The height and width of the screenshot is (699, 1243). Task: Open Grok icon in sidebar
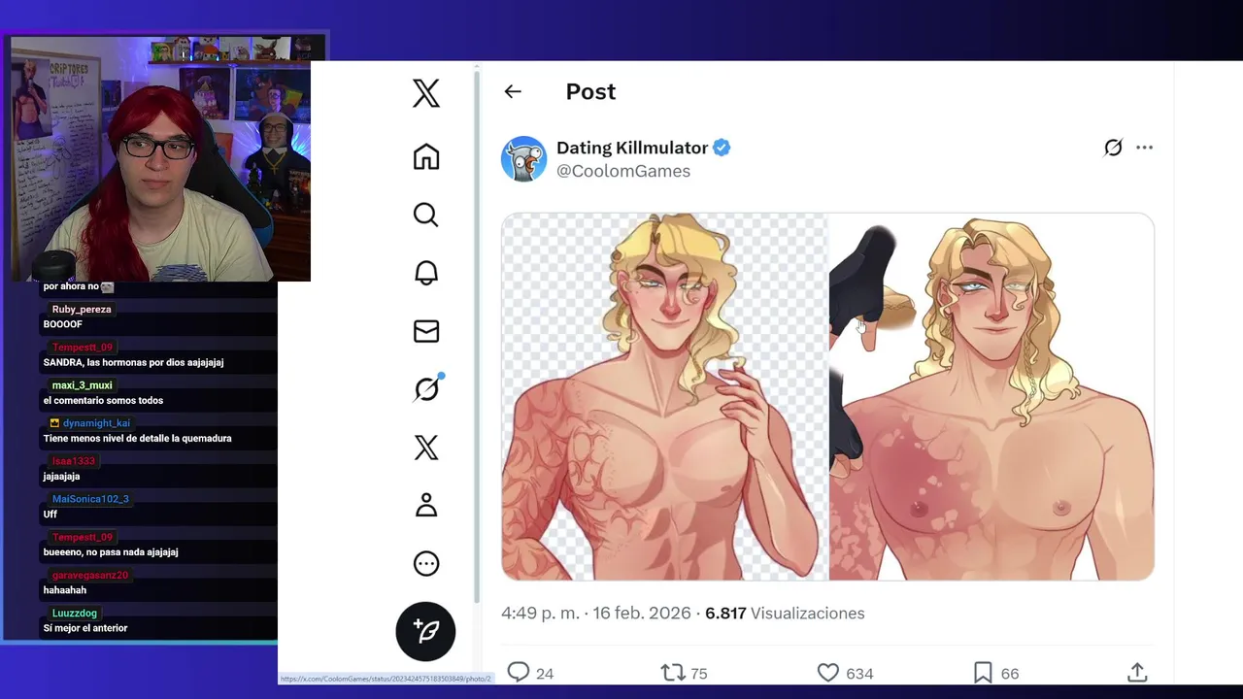click(x=426, y=388)
